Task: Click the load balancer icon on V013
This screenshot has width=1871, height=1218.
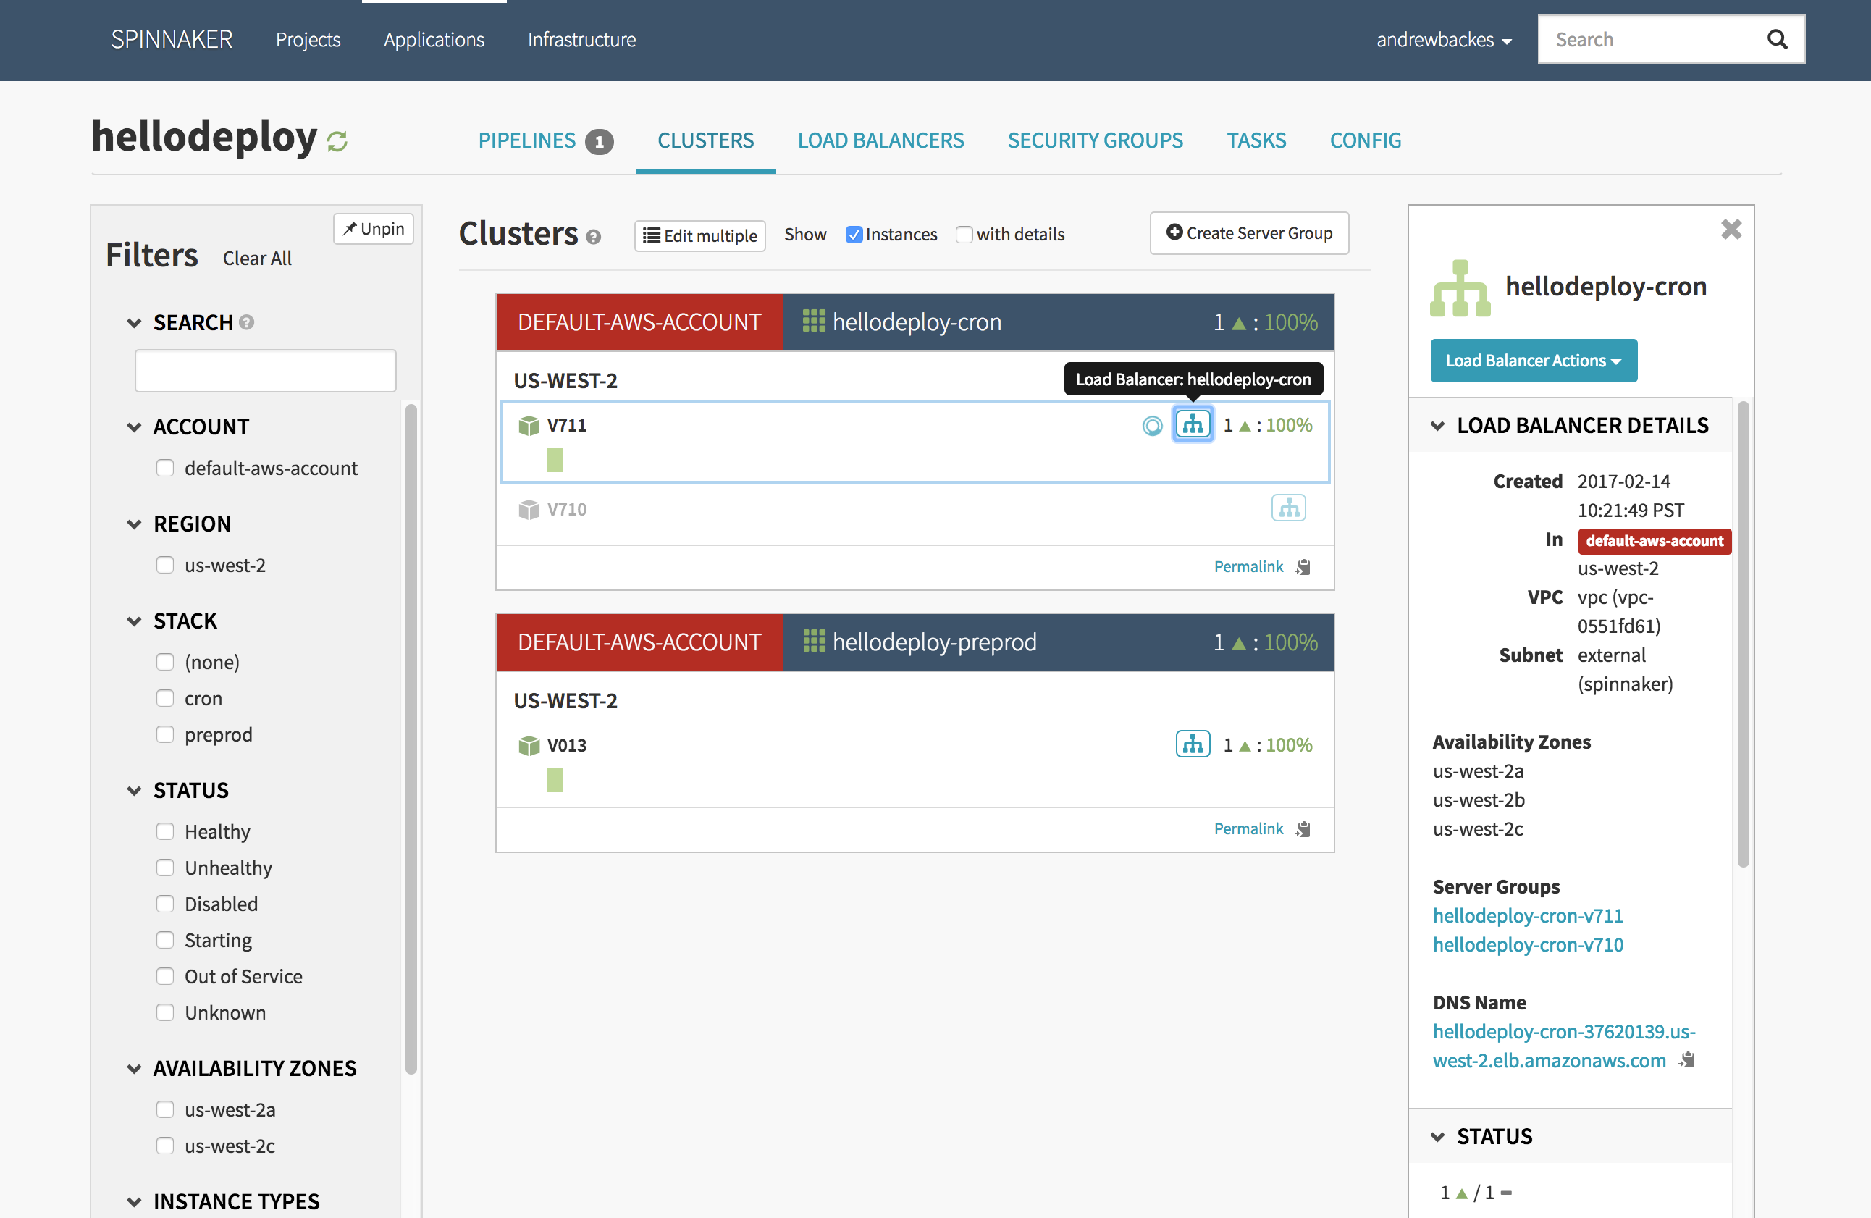Action: tap(1192, 744)
